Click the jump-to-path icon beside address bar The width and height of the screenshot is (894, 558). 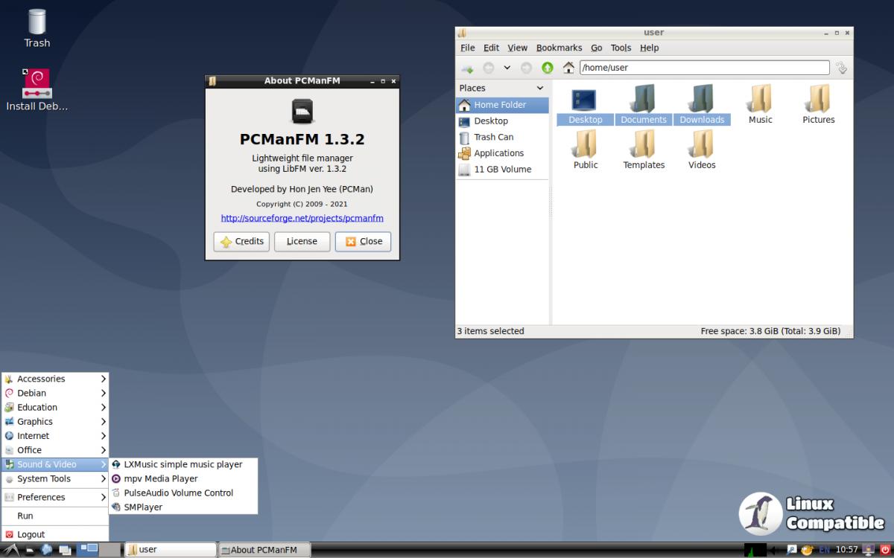841,68
